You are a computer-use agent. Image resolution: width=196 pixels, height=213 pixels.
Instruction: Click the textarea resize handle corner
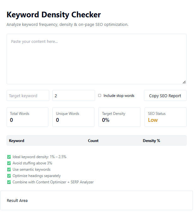[x=184, y=82]
